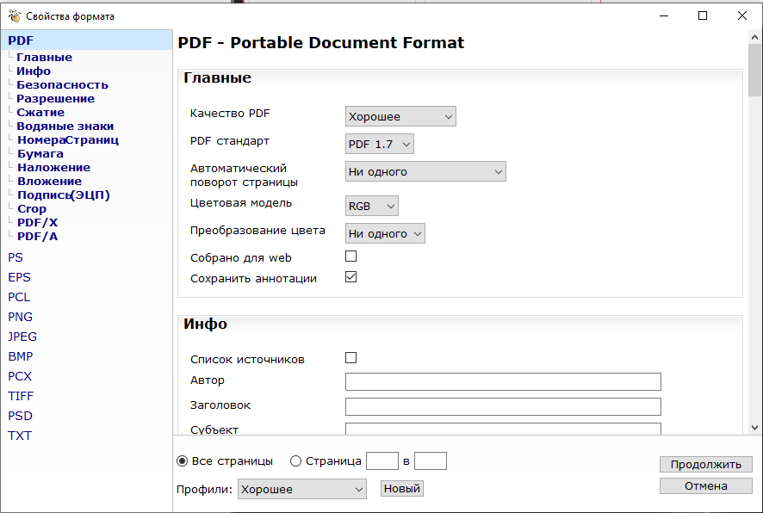This screenshot has width=763, height=513.
Task: Switch to the JPEG format
Action: pos(22,337)
